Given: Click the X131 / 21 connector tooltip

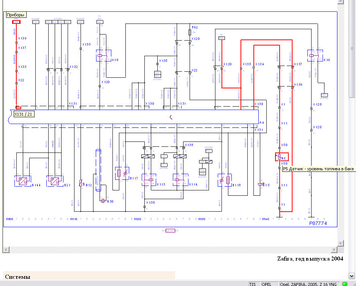Looking at the screenshot, I should point(24,114).
